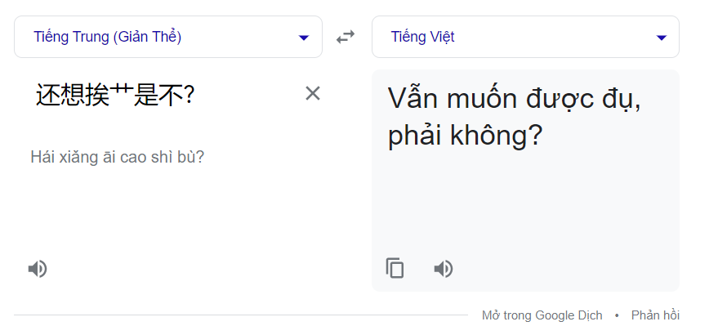718x335 pixels.
Task: Listen to the Chinese source text
Action: [38, 269]
